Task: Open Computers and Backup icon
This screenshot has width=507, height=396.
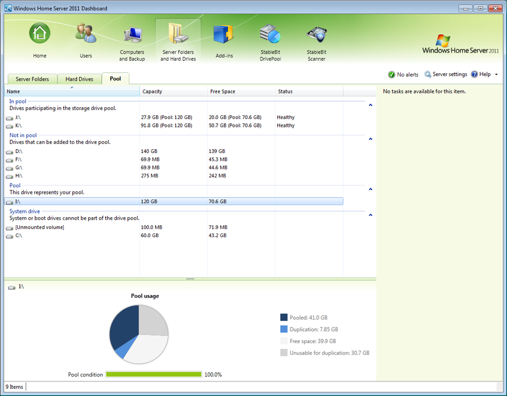Action: tap(132, 35)
